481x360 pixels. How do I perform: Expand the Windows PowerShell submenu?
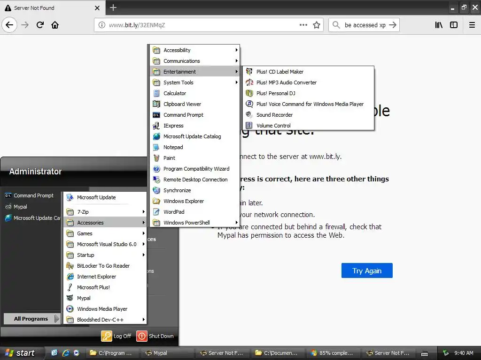click(195, 223)
